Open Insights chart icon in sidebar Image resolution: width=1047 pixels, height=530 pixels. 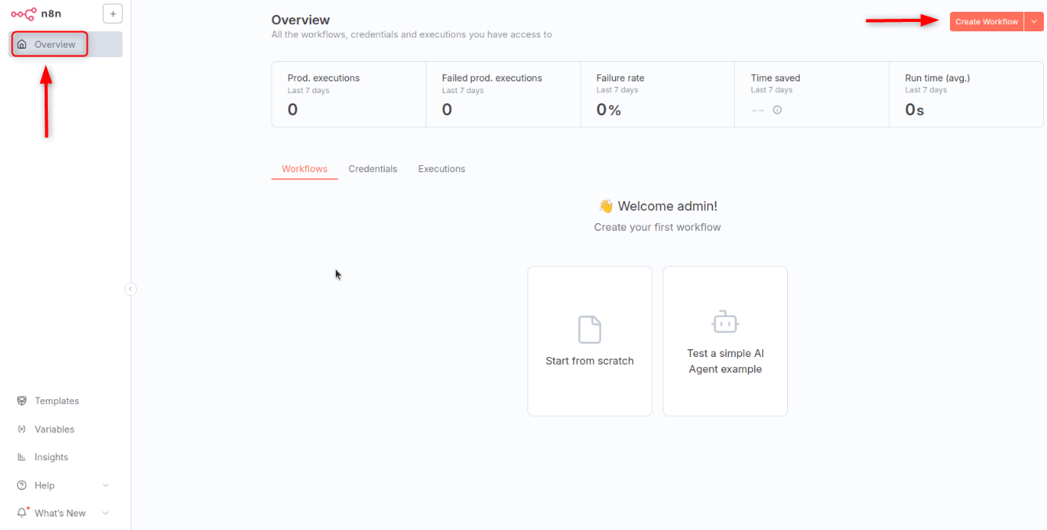[22, 457]
